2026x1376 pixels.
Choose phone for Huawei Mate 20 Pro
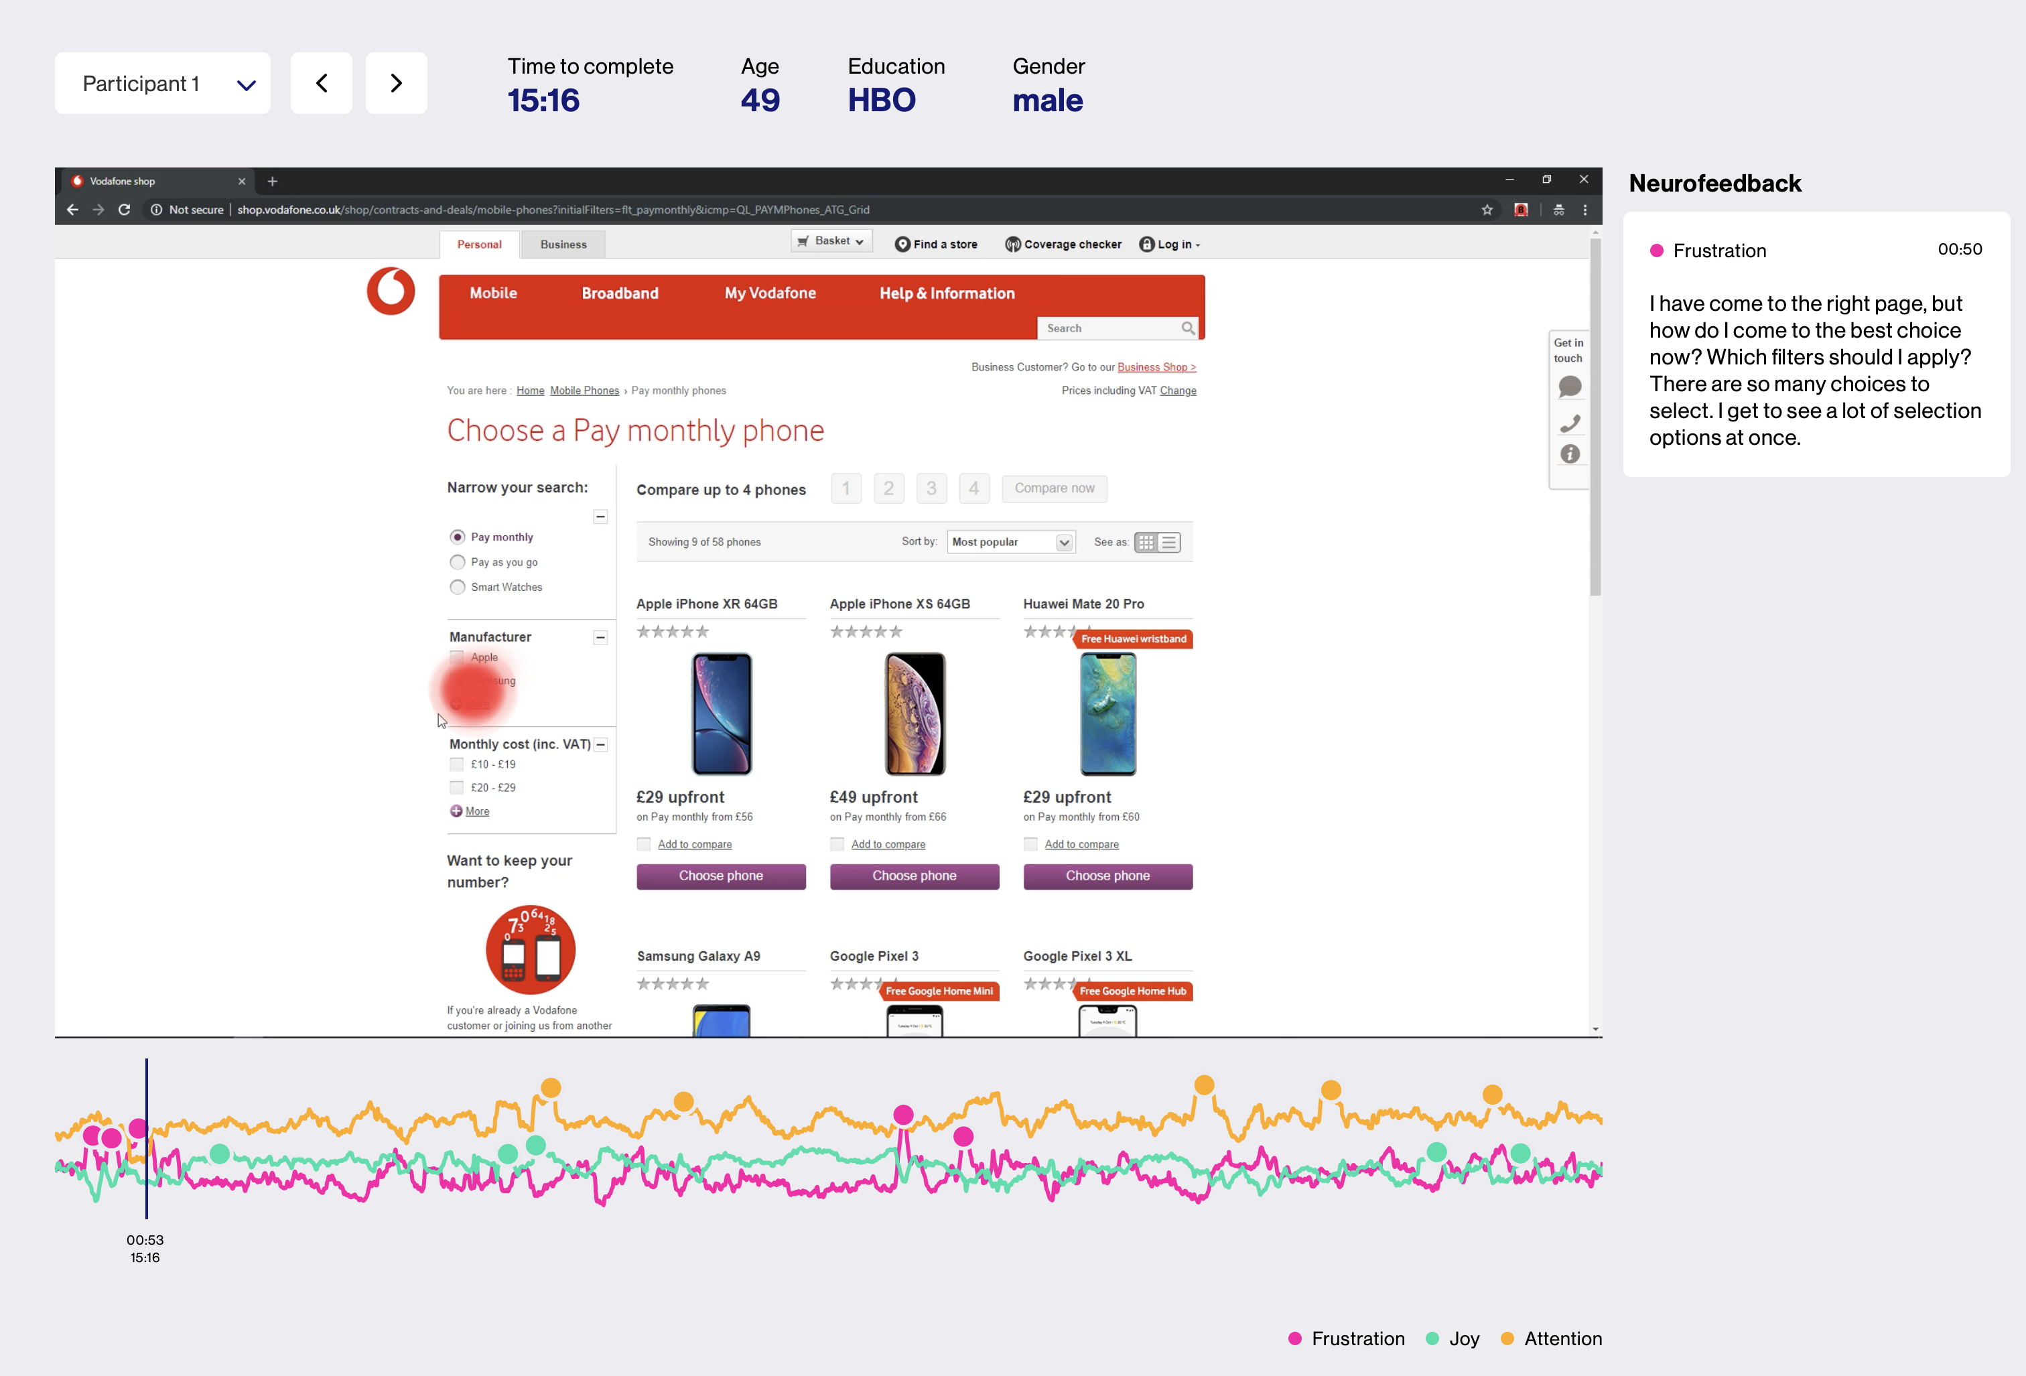(1108, 877)
